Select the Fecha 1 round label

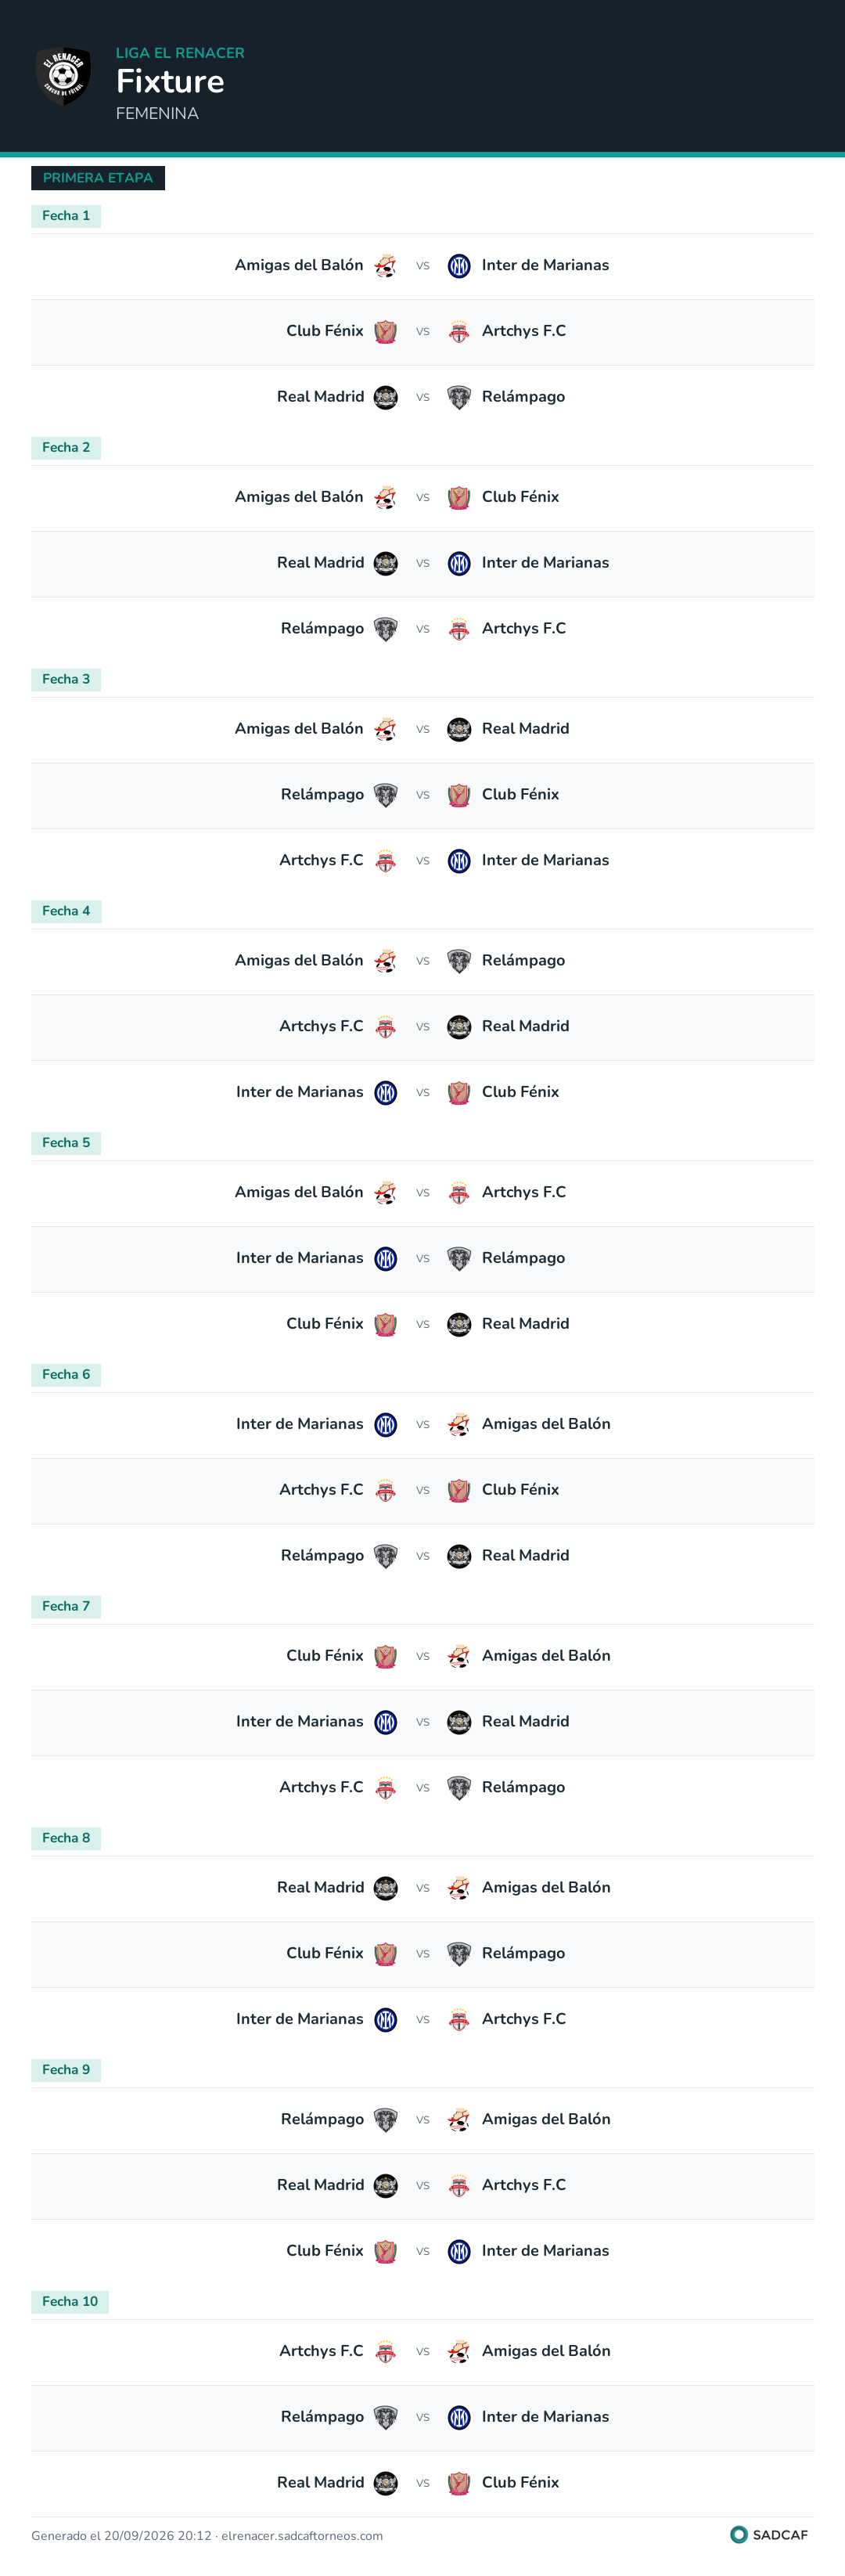click(66, 216)
